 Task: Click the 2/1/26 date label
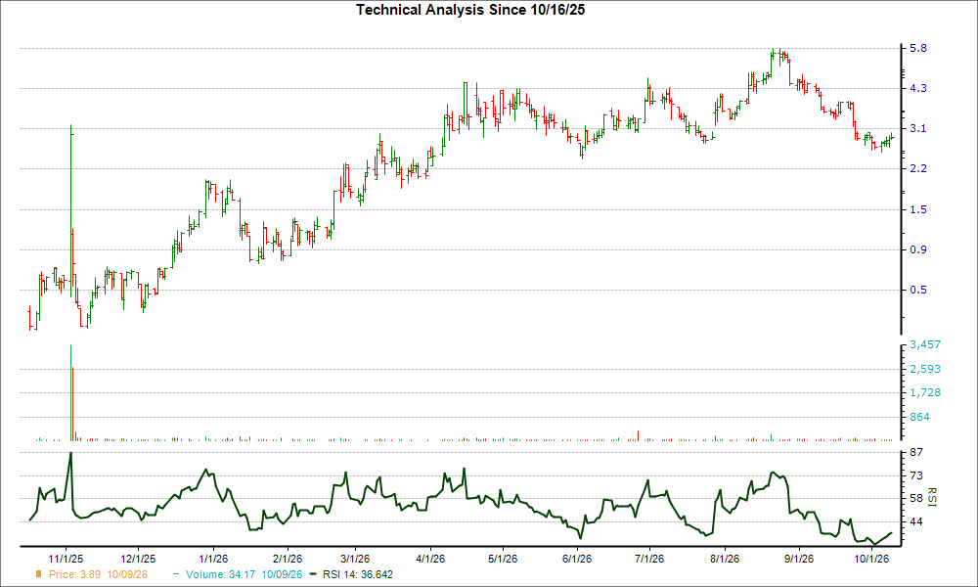pos(287,559)
